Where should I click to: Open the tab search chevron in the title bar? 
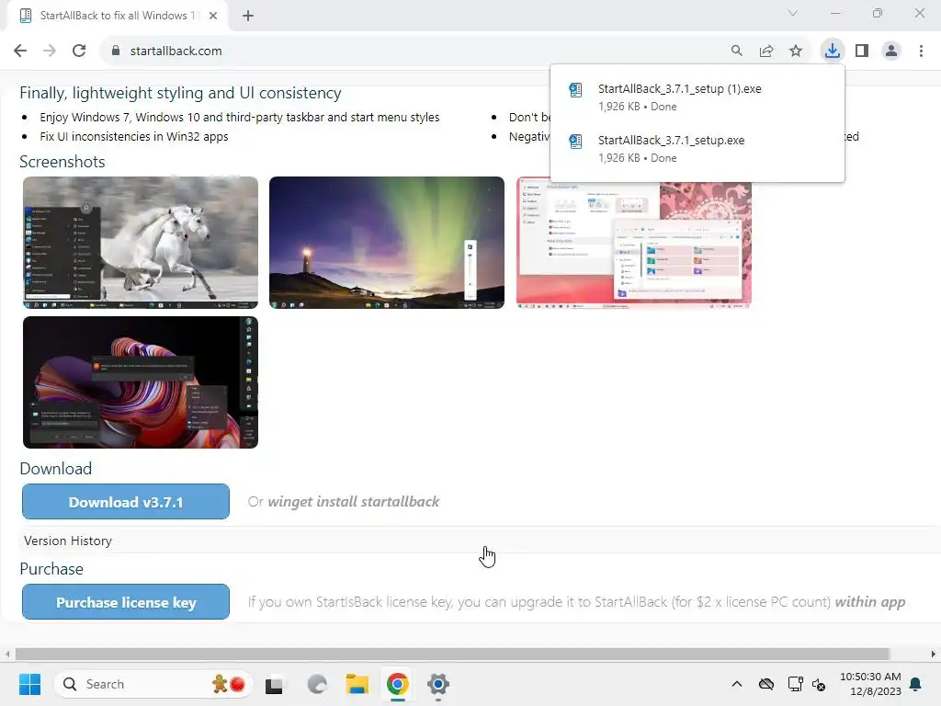[x=793, y=13]
